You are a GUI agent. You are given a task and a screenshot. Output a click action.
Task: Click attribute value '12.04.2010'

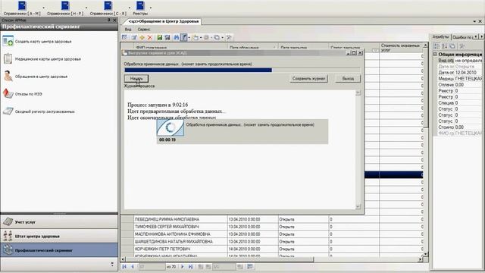tap(466, 73)
